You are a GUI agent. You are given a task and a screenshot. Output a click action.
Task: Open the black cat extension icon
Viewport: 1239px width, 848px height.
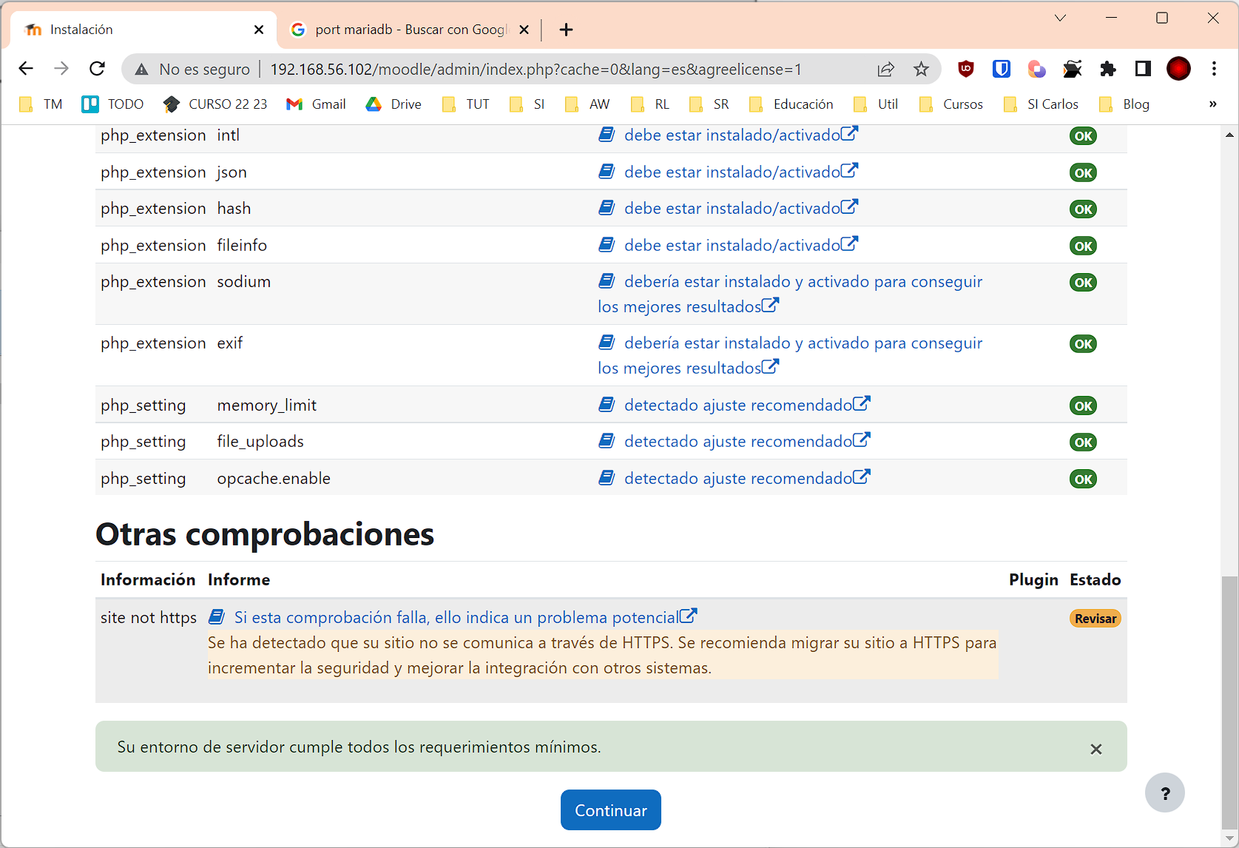pyautogui.click(x=1073, y=69)
